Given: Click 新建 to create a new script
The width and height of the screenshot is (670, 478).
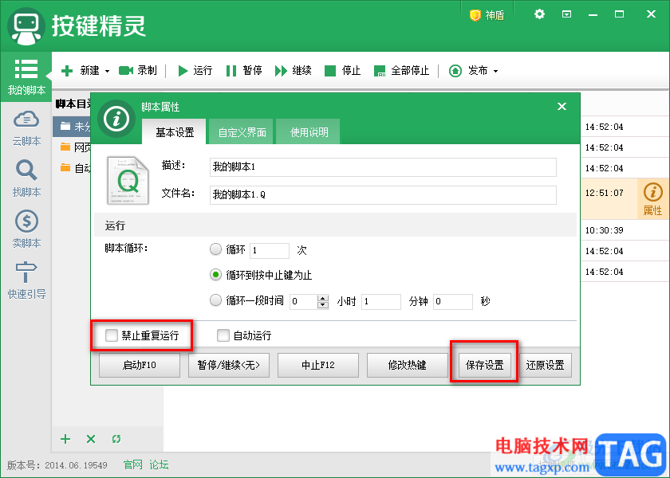Looking at the screenshot, I should pos(81,70).
